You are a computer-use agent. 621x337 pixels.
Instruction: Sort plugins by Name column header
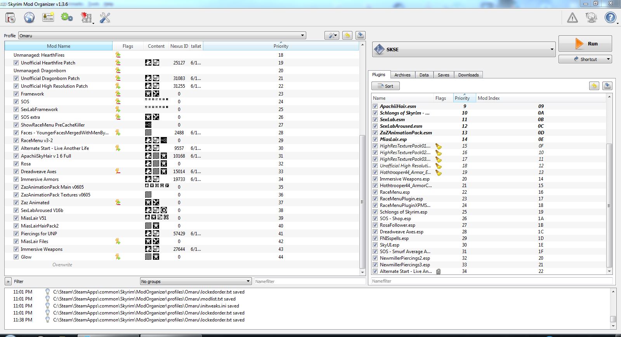[402, 98]
